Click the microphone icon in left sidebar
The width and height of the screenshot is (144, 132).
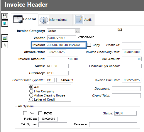pyautogui.click(x=5, y=45)
